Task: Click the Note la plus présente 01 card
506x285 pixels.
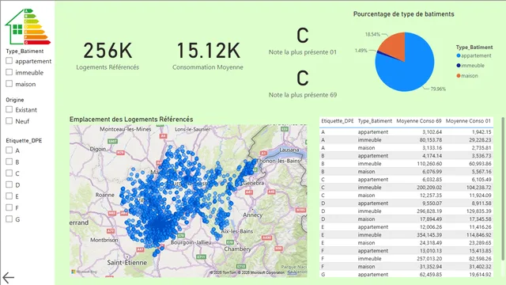Action: [303, 41]
